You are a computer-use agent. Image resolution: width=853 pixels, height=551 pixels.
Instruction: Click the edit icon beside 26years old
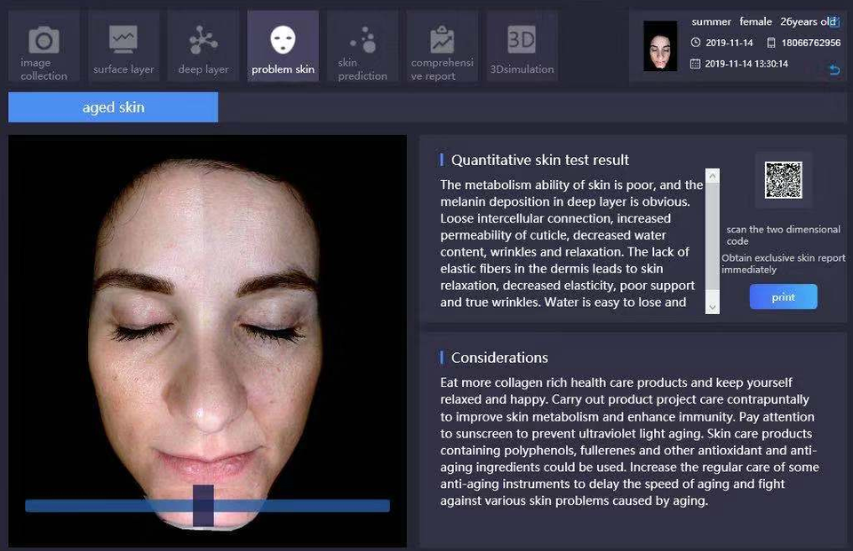coord(835,21)
